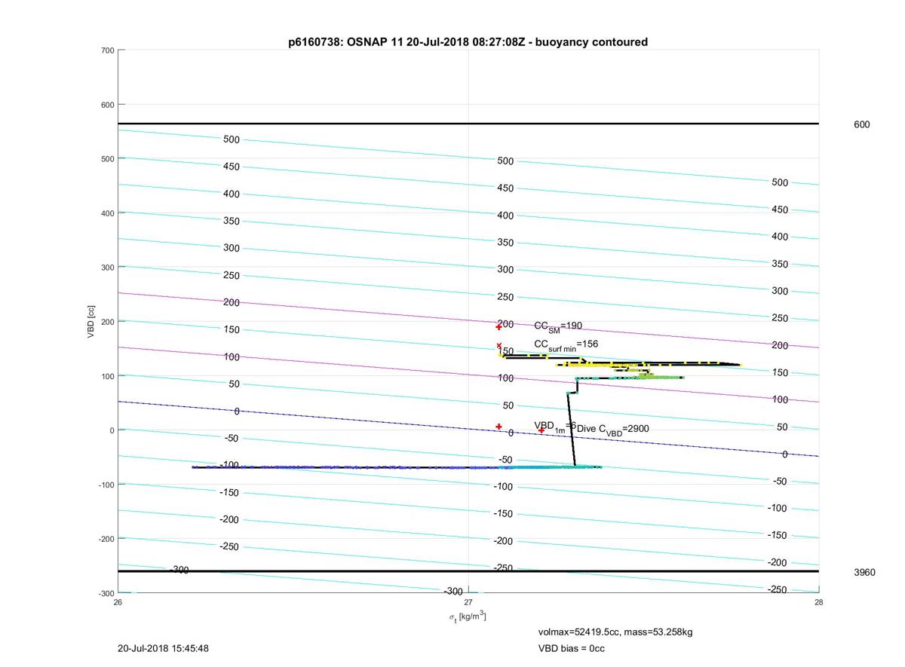
Task: Click the contour label '-300' just above the 27 tick
Action: tap(452, 592)
